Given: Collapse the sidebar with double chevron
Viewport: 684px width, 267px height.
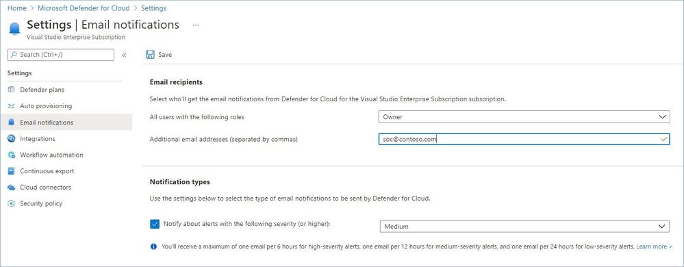Looking at the screenshot, I should click(x=124, y=55).
